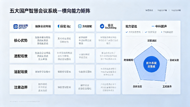This screenshot has width=190, height=107.
Task: Select the 工程服务 radar axis label
Action: (x=167, y=86)
